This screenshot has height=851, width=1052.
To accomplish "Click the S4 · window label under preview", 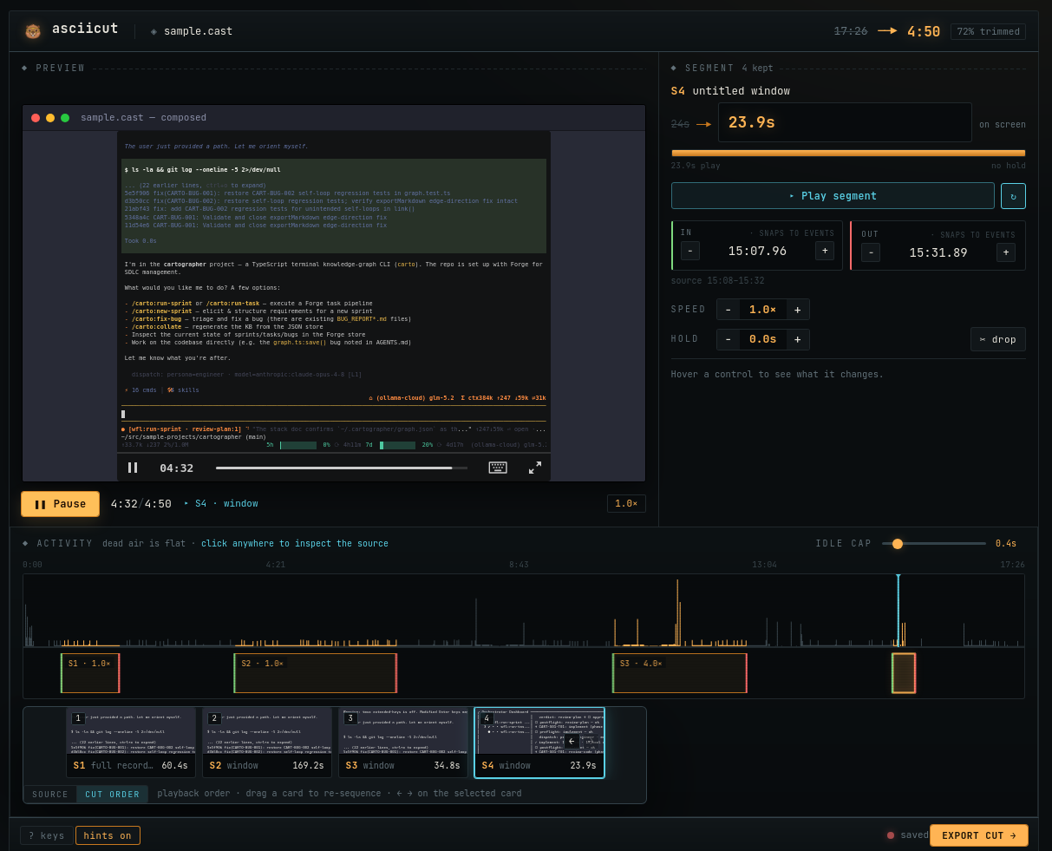I will pos(226,504).
